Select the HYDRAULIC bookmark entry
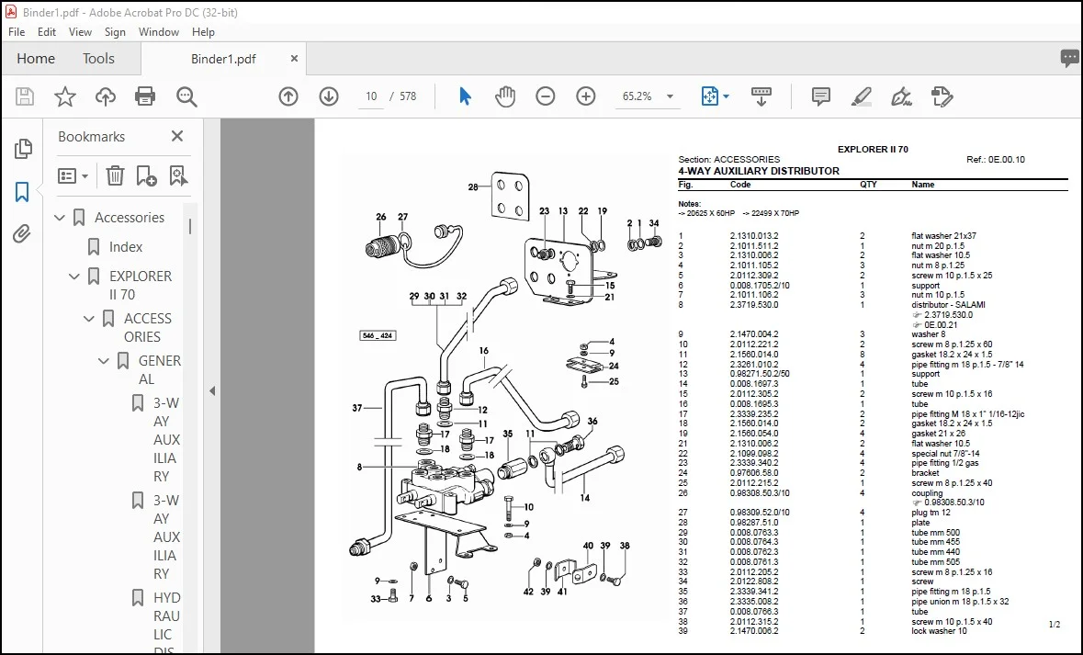 click(x=166, y=624)
